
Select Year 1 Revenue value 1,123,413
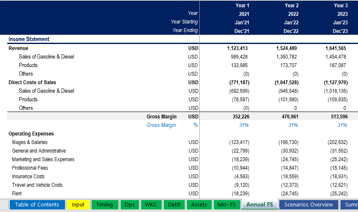(x=237, y=48)
